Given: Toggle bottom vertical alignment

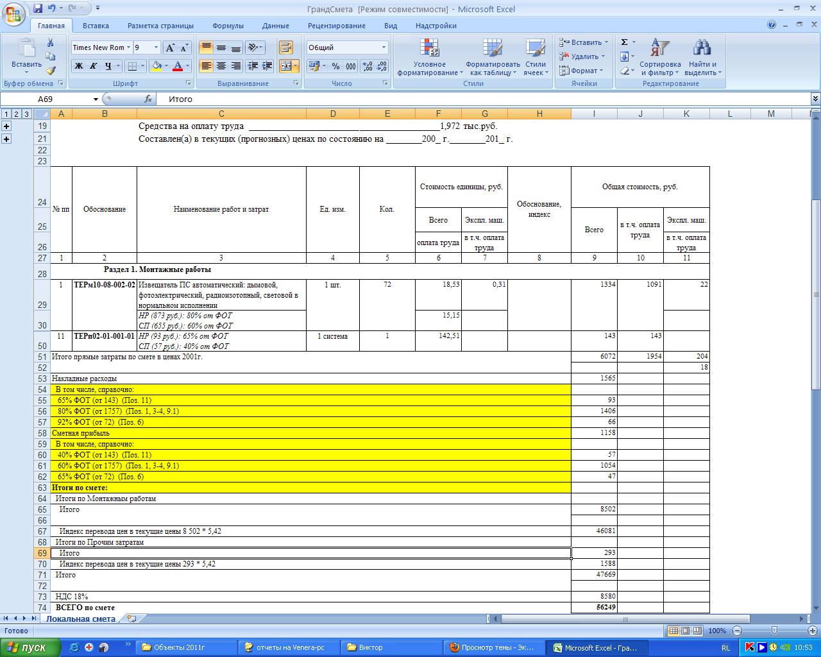Looking at the screenshot, I should tap(236, 47).
